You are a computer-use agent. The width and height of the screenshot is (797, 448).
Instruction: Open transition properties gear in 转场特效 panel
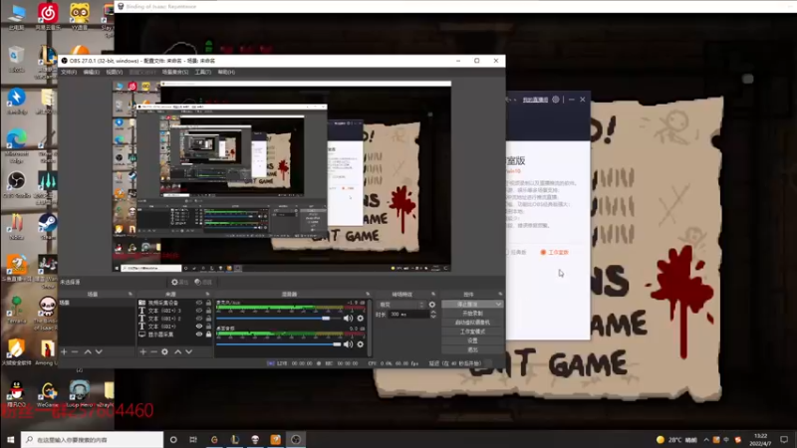pos(432,305)
